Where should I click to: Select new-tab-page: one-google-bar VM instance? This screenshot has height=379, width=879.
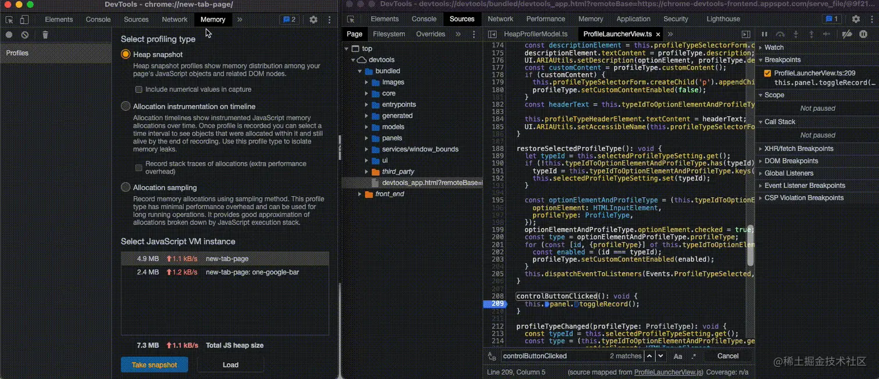(225, 272)
